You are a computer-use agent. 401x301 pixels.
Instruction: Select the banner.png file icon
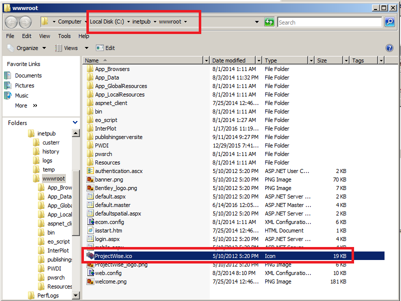click(x=90, y=179)
